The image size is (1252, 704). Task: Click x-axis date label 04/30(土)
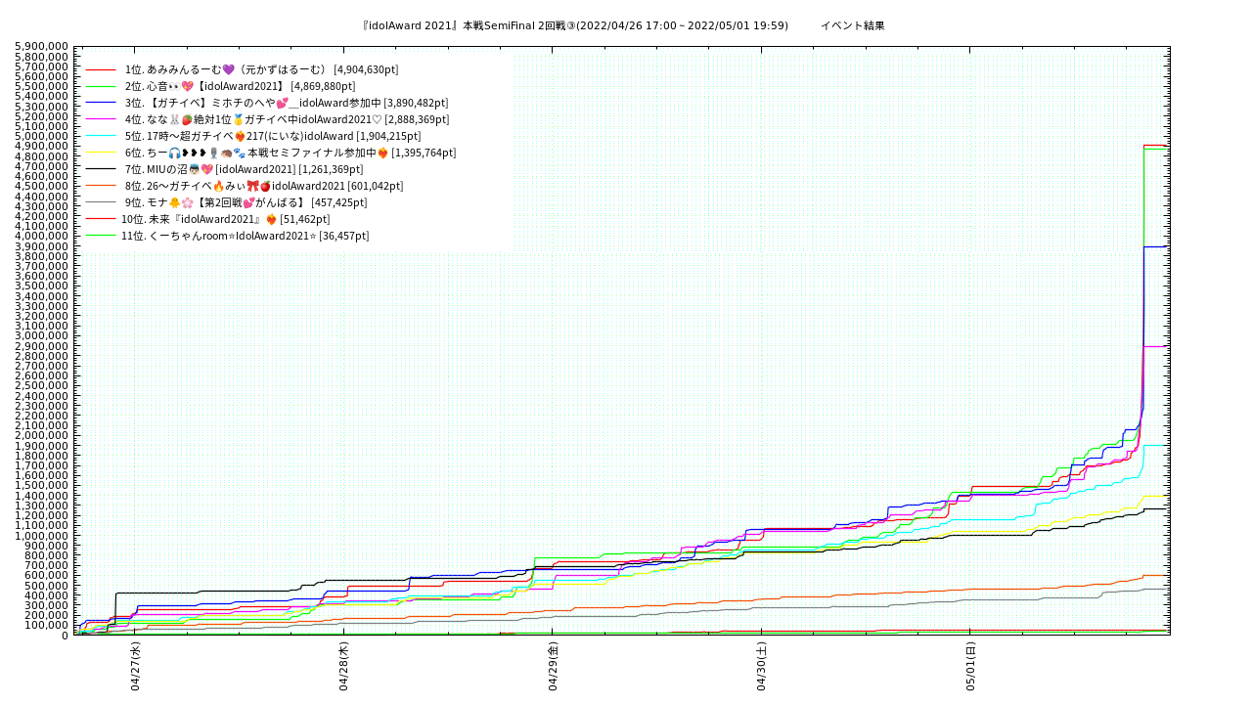(x=762, y=666)
